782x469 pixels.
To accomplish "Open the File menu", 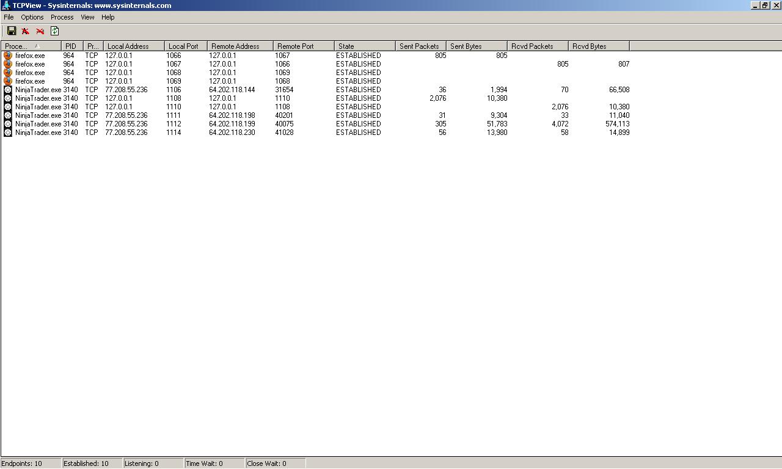I will (x=9, y=17).
